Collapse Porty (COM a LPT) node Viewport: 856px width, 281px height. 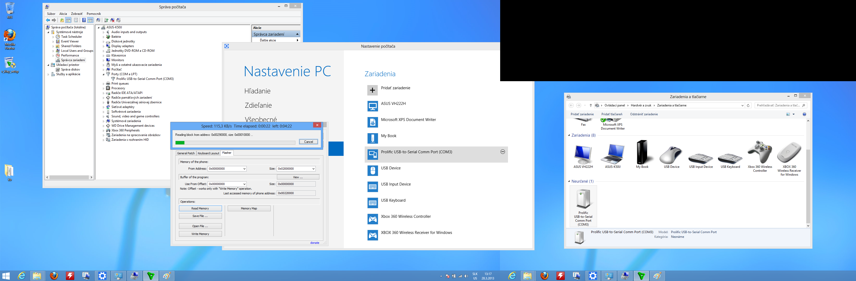point(103,74)
